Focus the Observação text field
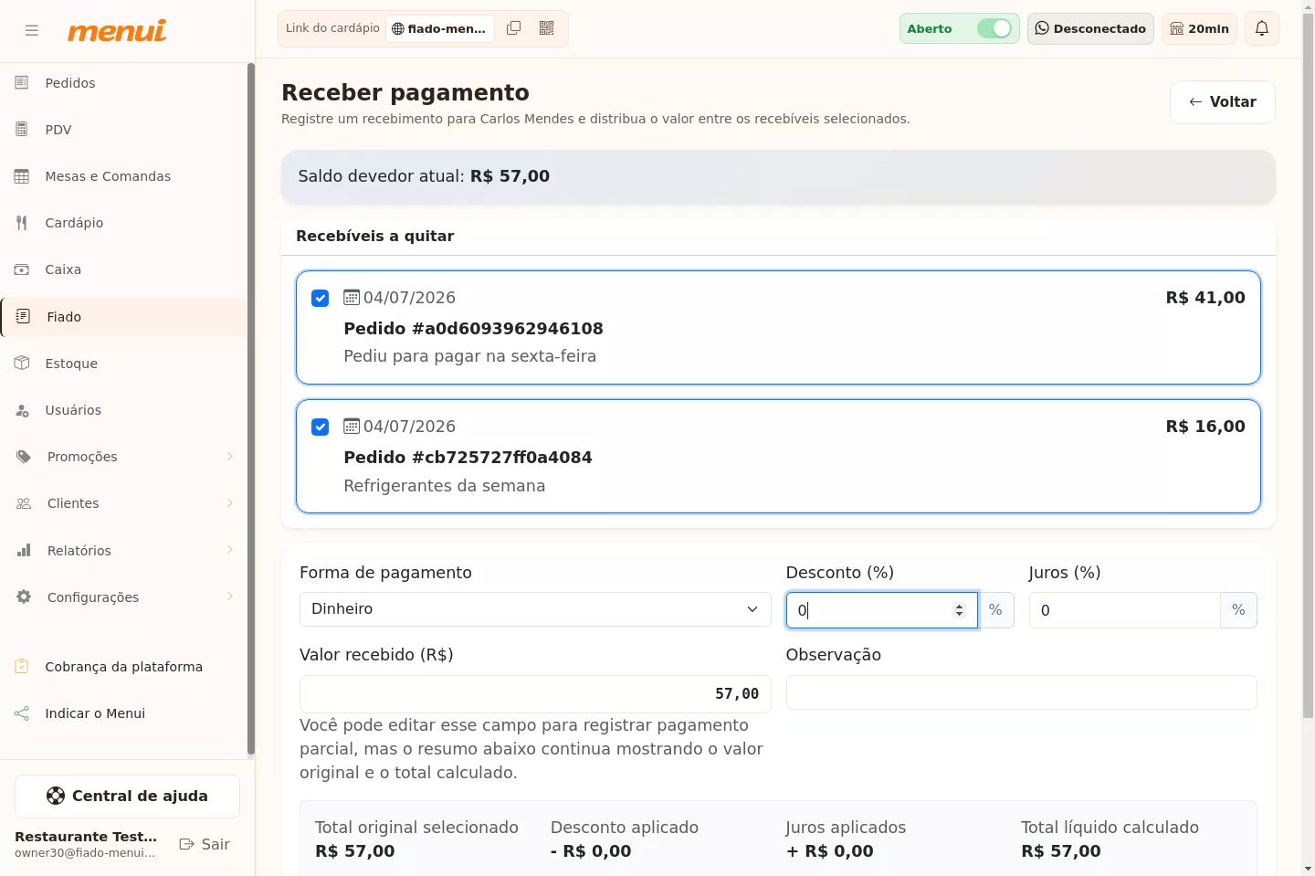 [1021, 692]
